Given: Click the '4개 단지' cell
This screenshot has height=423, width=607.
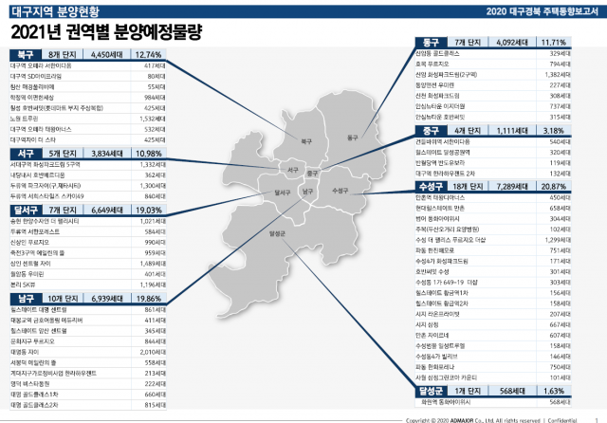Looking at the screenshot, I should point(468,131).
